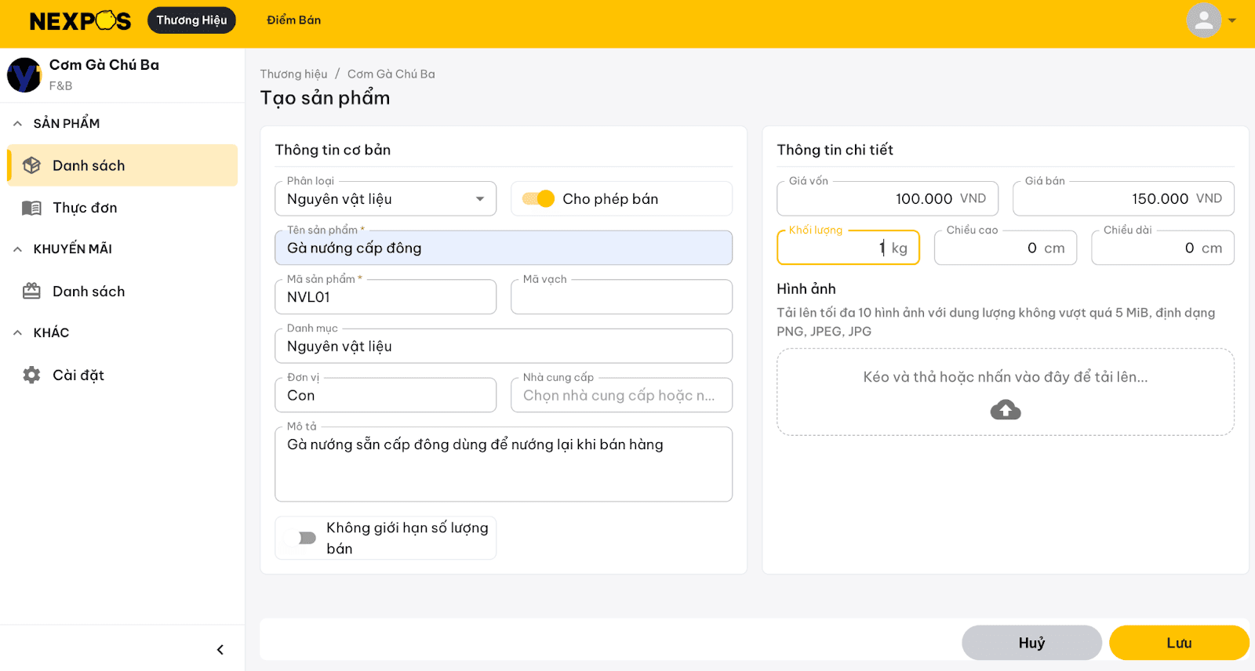Focus the Chiều dài length field
This screenshot has height=671, width=1255.
[1162, 248]
